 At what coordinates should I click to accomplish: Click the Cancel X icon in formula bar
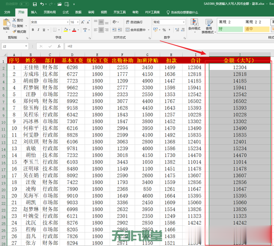click(41, 46)
